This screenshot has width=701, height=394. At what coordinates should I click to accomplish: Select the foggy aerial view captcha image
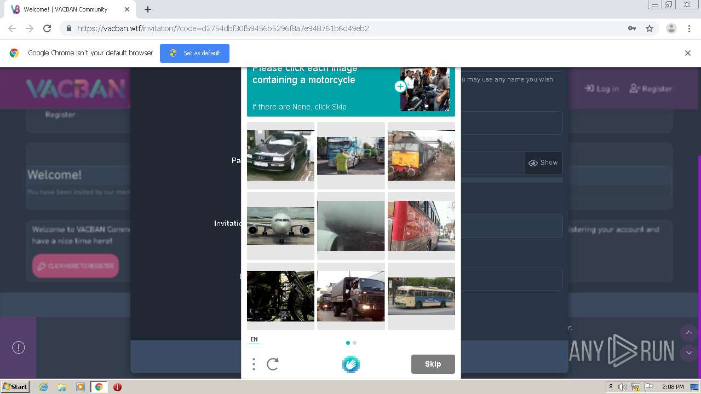pyautogui.click(x=350, y=225)
